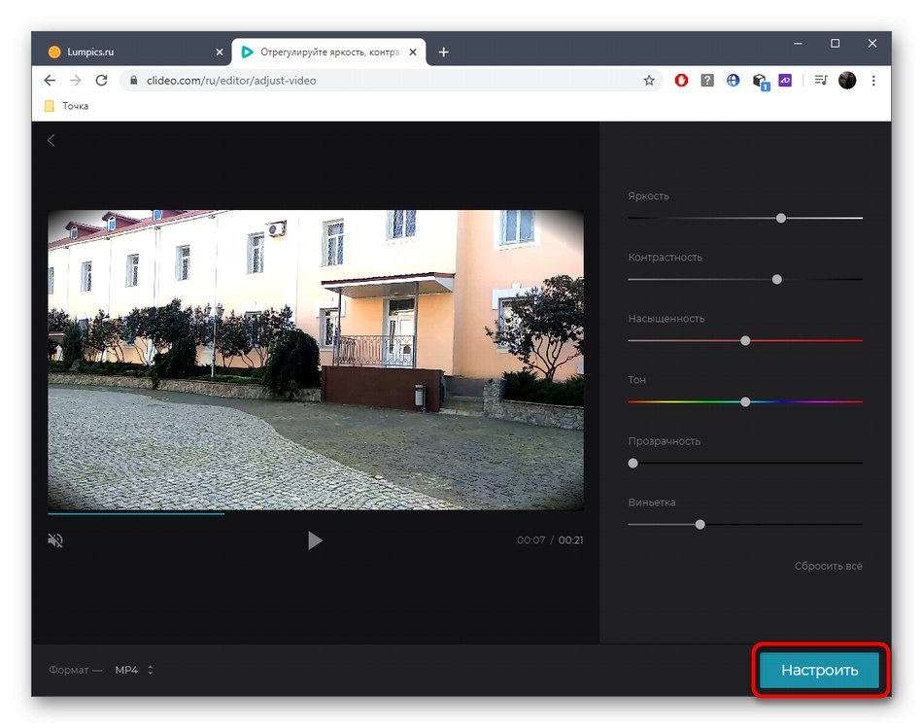Click the Контрастность slider handle
923x728 pixels.
pyautogui.click(x=777, y=279)
